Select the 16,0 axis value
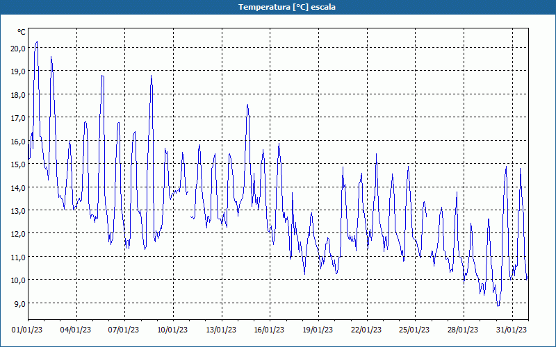Viewport: 556px width, 347px height. pos(18,142)
